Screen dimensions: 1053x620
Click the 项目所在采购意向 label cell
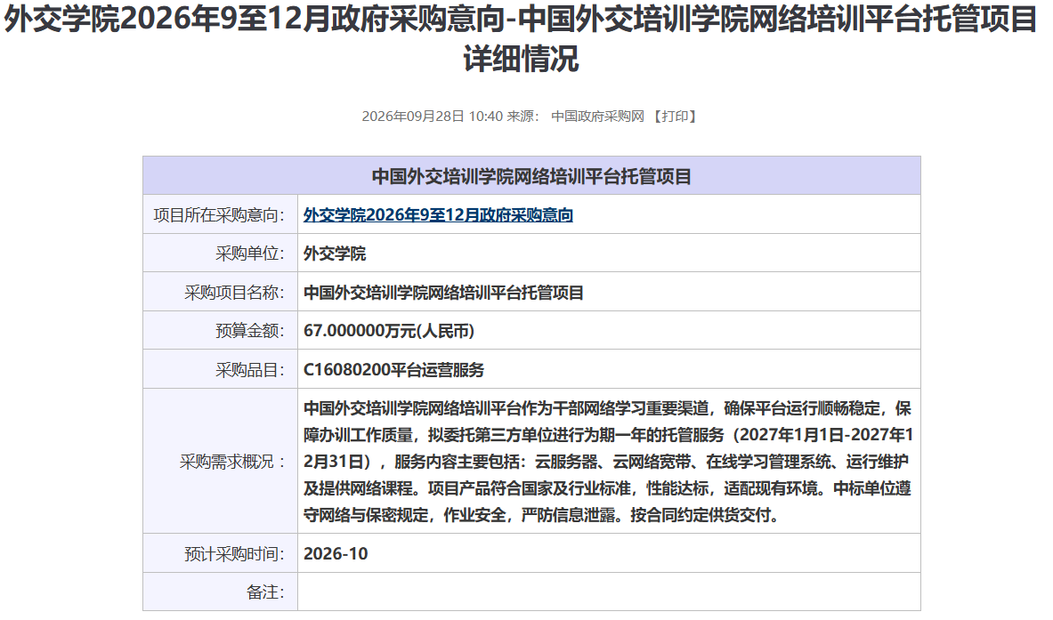(x=220, y=214)
